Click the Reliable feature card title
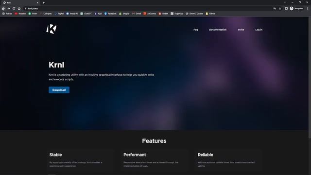 pos(205,155)
